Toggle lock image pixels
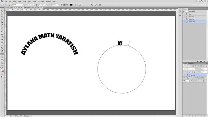Screen dimensions: 208x117 click(190, 72)
